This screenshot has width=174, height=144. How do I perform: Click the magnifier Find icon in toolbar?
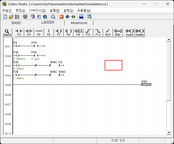(x=53, y=17)
